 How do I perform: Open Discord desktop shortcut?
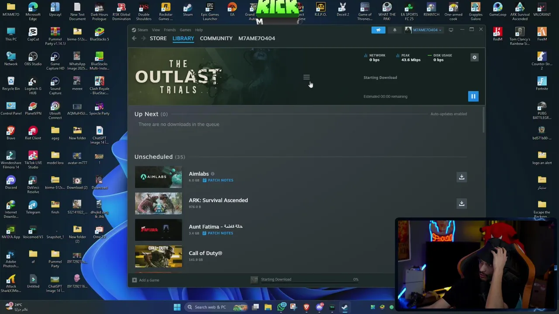[11, 182]
